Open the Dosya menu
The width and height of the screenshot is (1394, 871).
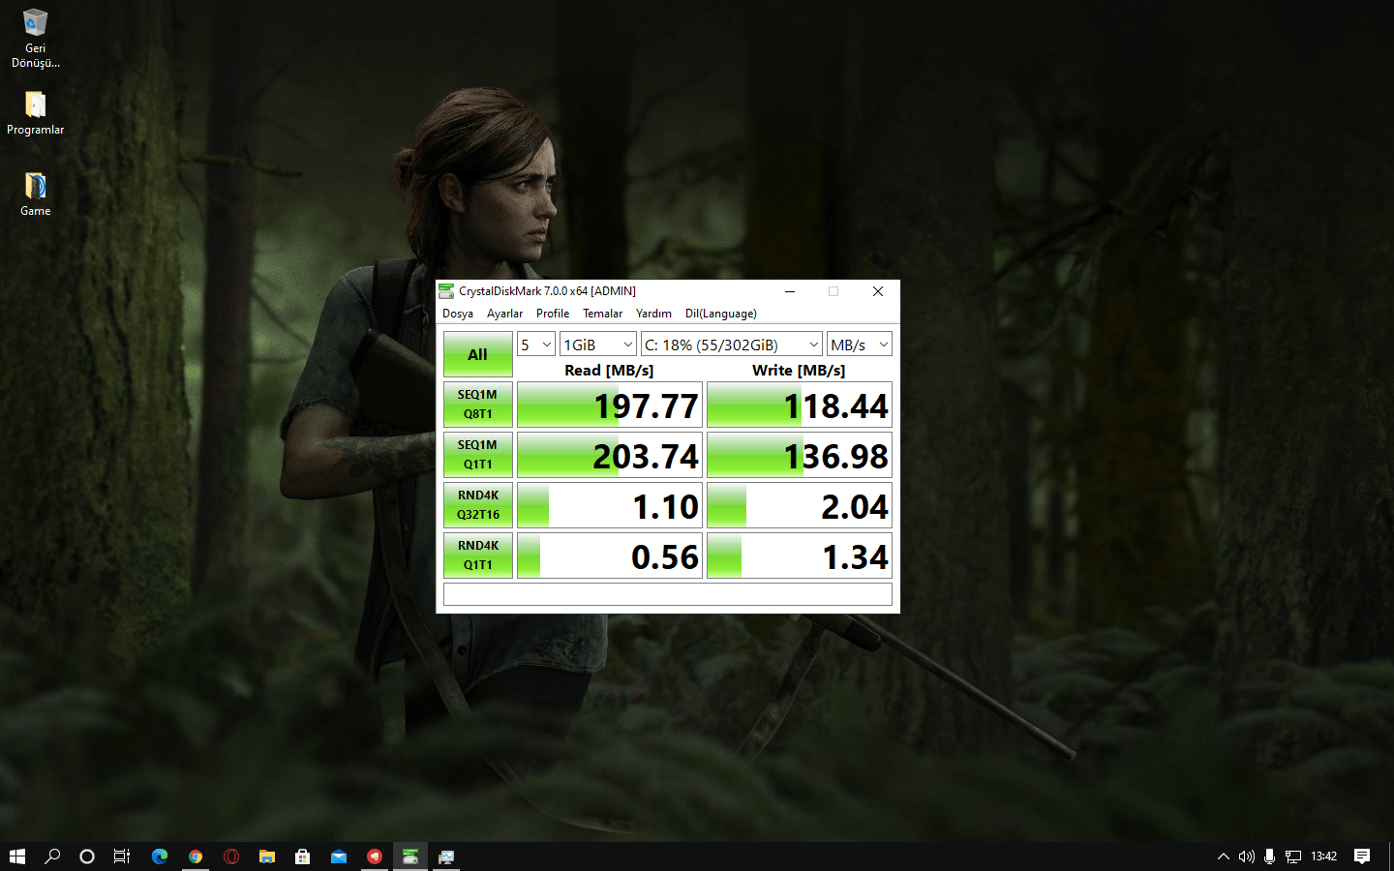pyautogui.click(x=458, y=314)
